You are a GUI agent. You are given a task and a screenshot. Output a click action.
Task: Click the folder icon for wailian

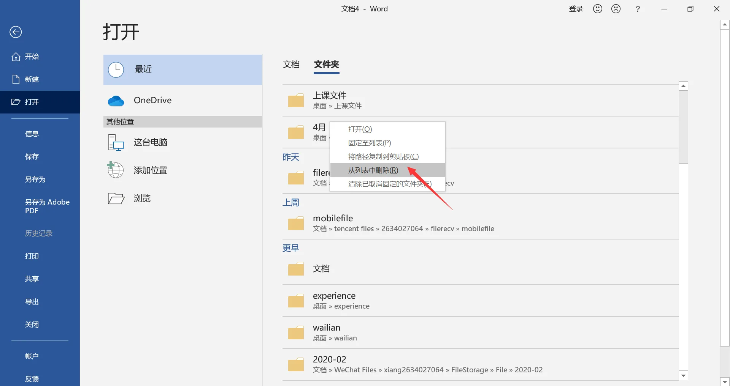tap(296, 332)
